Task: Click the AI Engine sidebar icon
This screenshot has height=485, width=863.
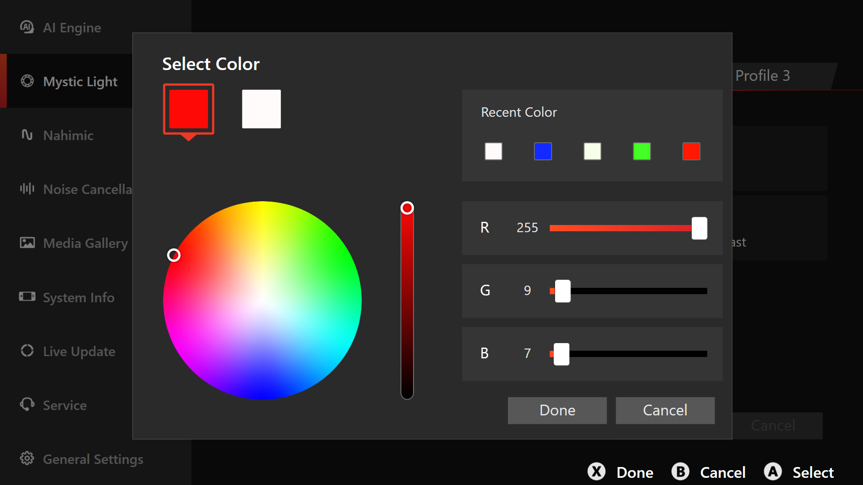Action: point(27,27)
